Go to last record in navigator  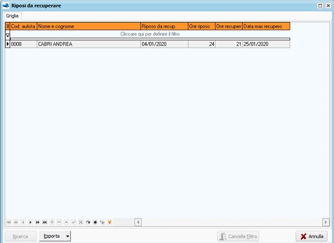click(x=45, y=222)
